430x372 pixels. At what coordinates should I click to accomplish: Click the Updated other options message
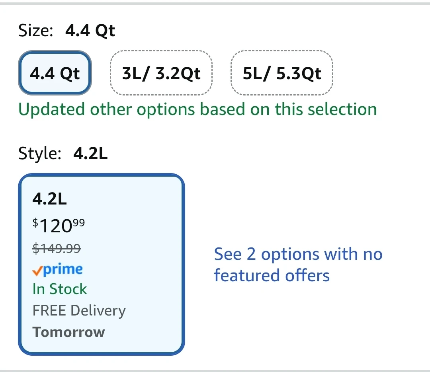pos(197,109)
